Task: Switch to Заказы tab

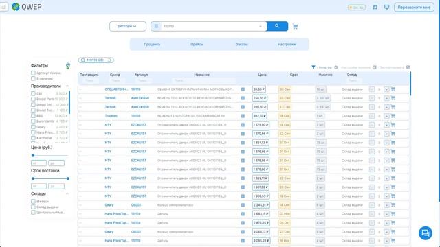Action: coord(242,44)
